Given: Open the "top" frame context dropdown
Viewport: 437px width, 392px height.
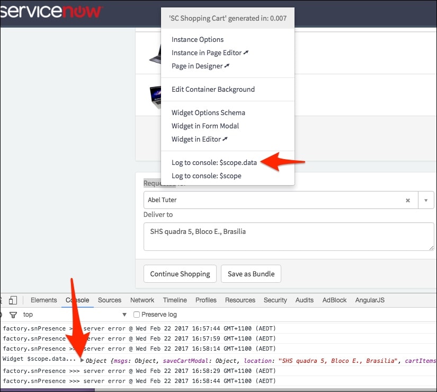Looking at the screenshot, I should 29,314.
